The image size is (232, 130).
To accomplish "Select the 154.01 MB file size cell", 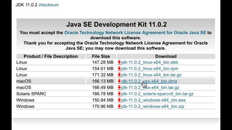I will (x=101, y=69).
